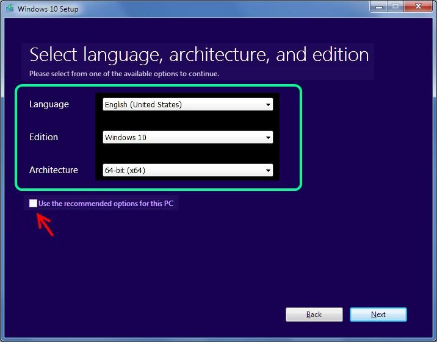Screen dimensions: 437x342
Task: Click the Next button
Action: pyautogui.click(x=378, y=315)
